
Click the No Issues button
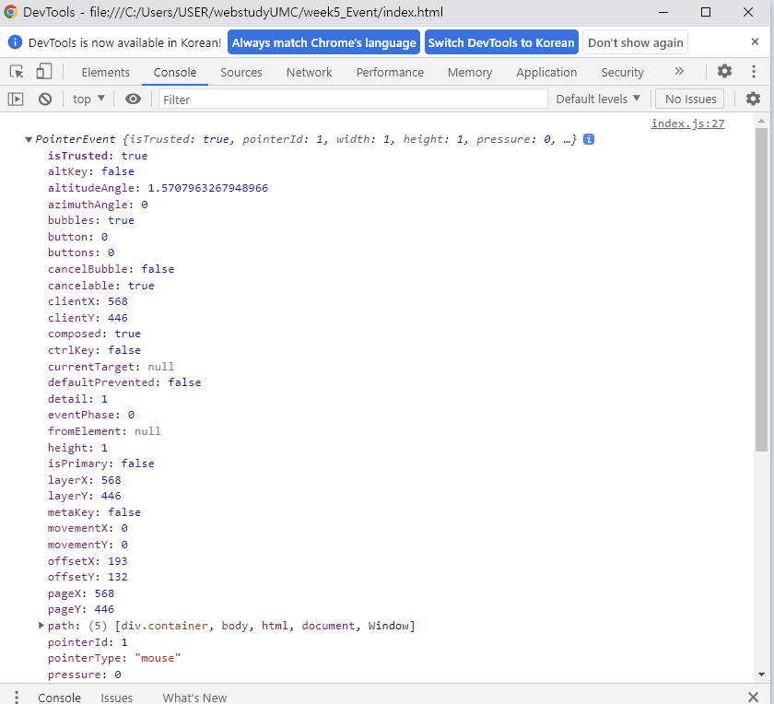690,100
